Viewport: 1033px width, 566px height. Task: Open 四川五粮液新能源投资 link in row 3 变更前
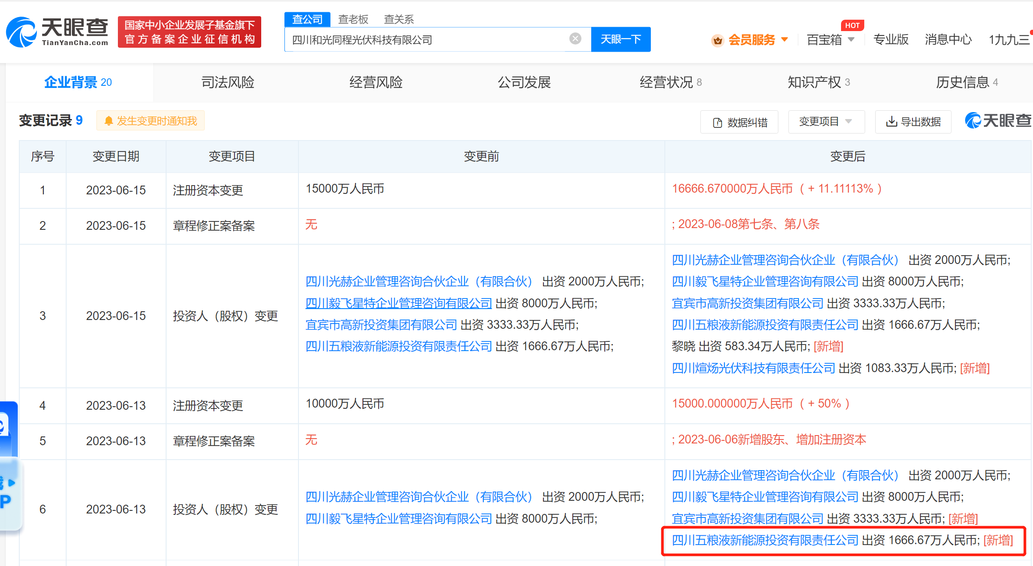399,346
